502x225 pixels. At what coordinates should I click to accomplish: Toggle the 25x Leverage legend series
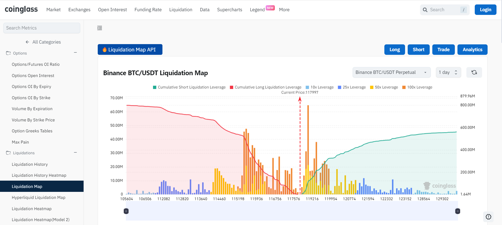(352, 87)
